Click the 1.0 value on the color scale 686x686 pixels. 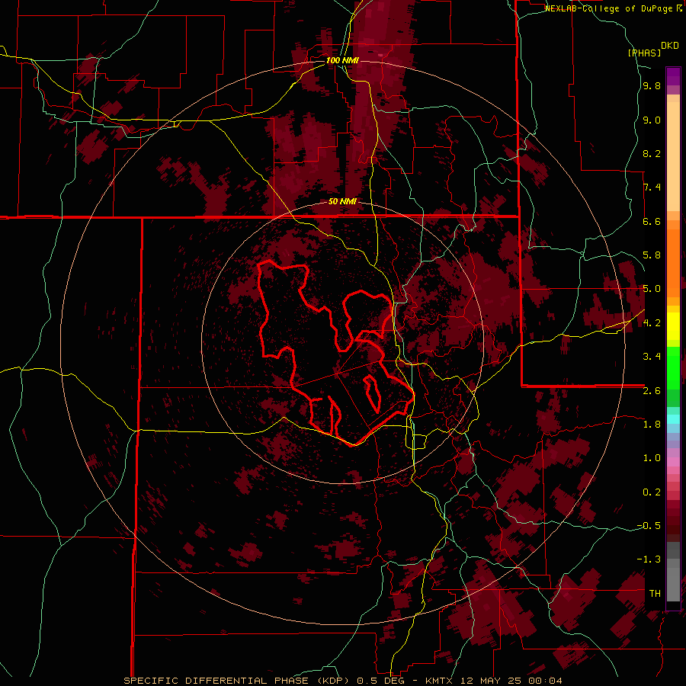click(652, 458)
